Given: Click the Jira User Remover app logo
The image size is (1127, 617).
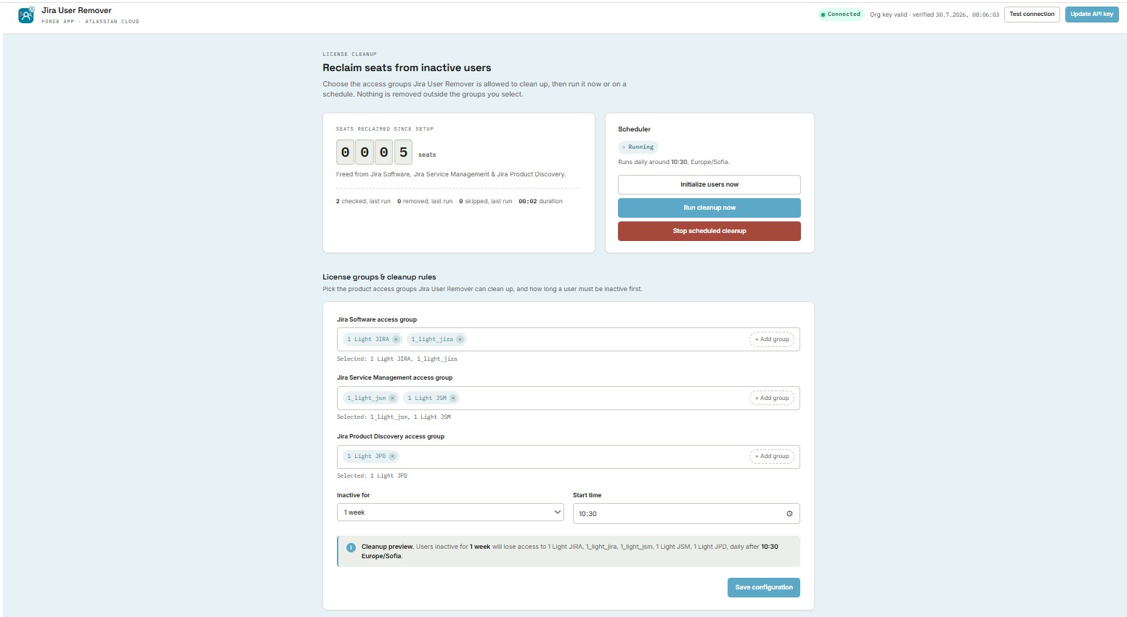Looking at the screenshot, I should click(26, 15).
